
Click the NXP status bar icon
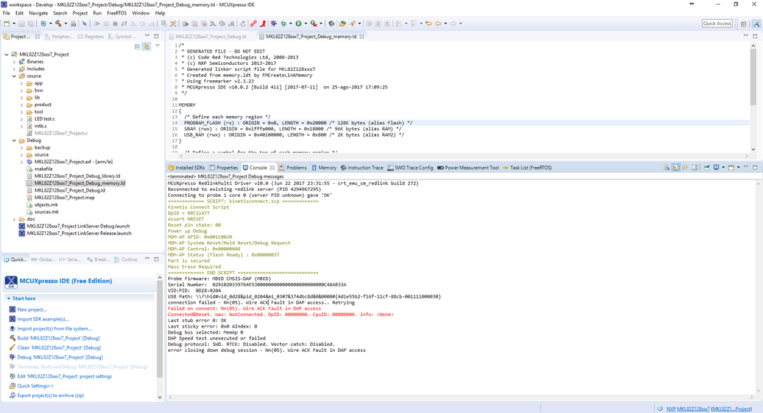[660, 408]
